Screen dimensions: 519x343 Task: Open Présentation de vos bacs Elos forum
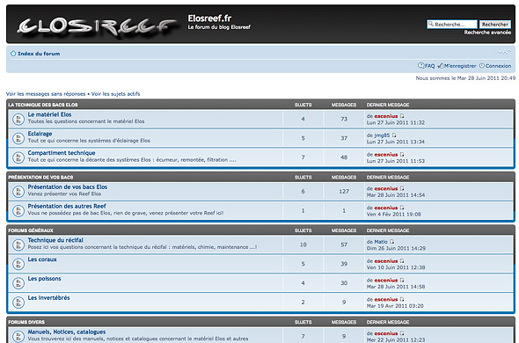click(68, 187)
